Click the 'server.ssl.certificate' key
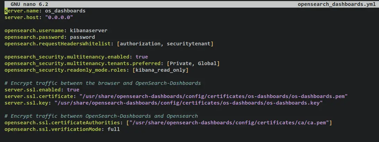The image size is (379, 142). [x=39, y=96]
